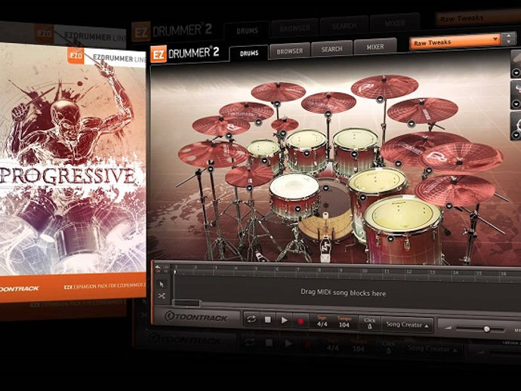Open snare drum selection menu arrow
The image size is (521, 391).
pos(297,208)
